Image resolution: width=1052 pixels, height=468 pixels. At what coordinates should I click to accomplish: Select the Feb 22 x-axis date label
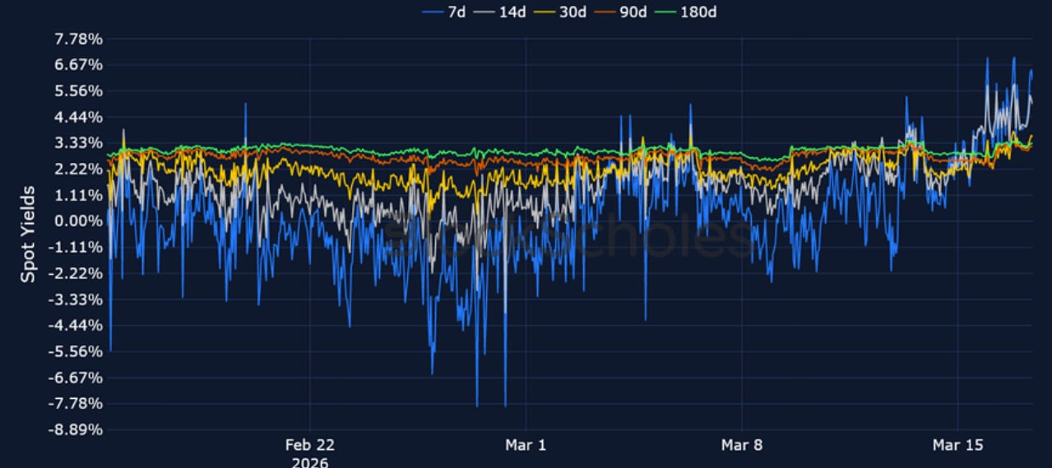pyautogui.click(x=309, y=445)
